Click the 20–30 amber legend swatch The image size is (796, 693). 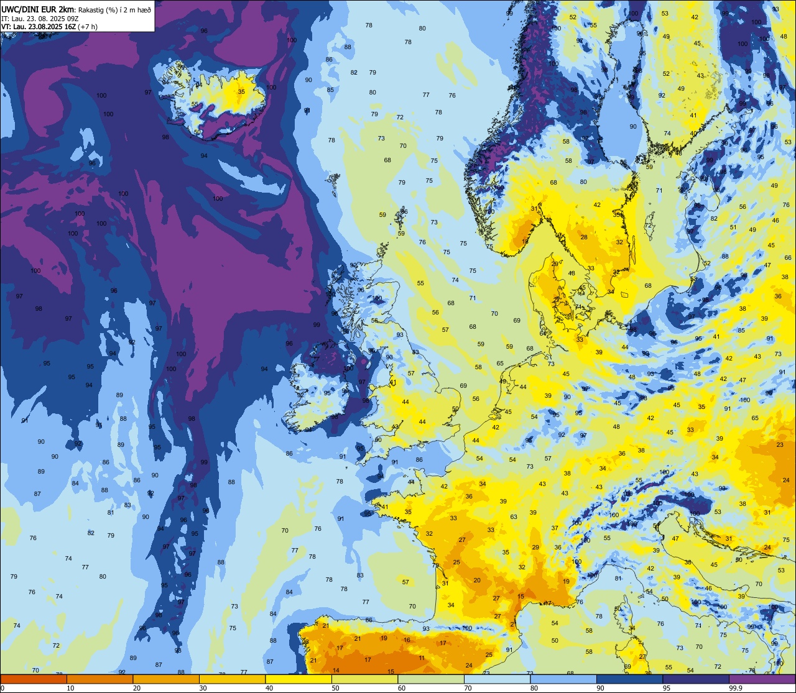pyautogui.click(x=166, y=679)
